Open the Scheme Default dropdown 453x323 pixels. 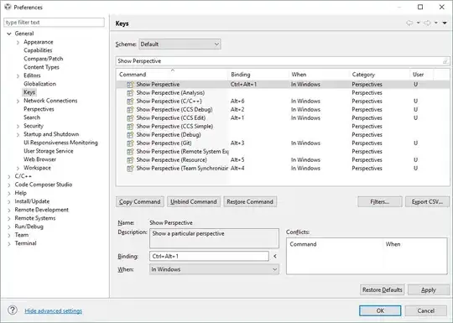tap(180, 44)
